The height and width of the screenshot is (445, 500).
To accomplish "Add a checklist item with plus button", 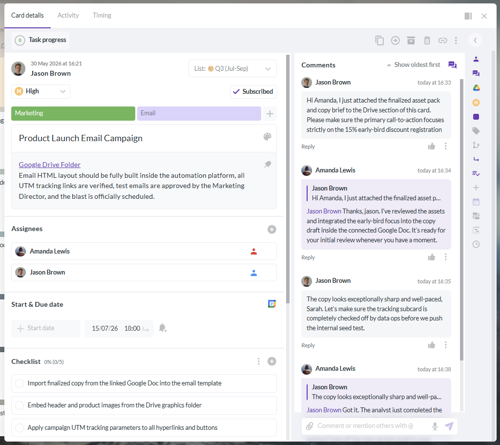I will click(271, 361).
